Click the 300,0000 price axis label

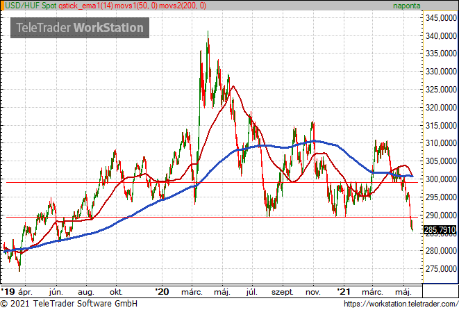(441, 179)
